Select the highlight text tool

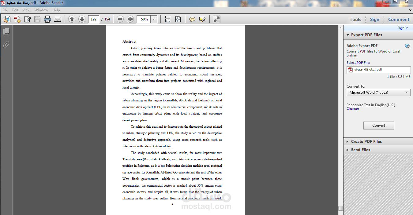tap(202, 19)
